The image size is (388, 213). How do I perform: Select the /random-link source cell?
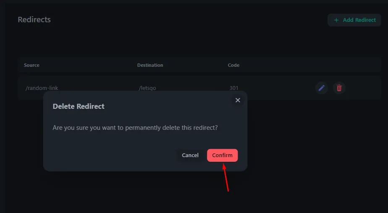(42, 88)
